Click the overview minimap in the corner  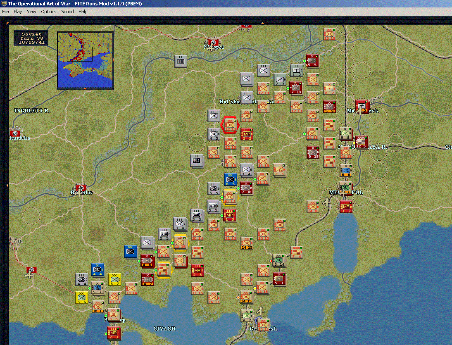[86, 60]
